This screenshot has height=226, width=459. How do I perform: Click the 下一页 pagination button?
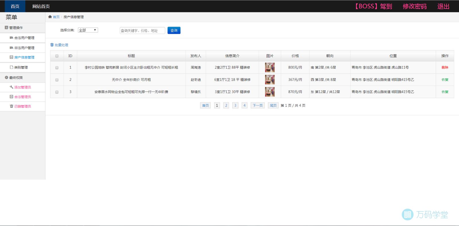click(x=258, y=106)
